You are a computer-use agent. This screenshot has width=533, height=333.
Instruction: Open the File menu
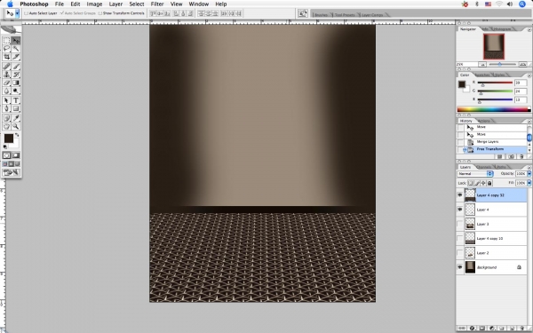click(x=60, y=4)
